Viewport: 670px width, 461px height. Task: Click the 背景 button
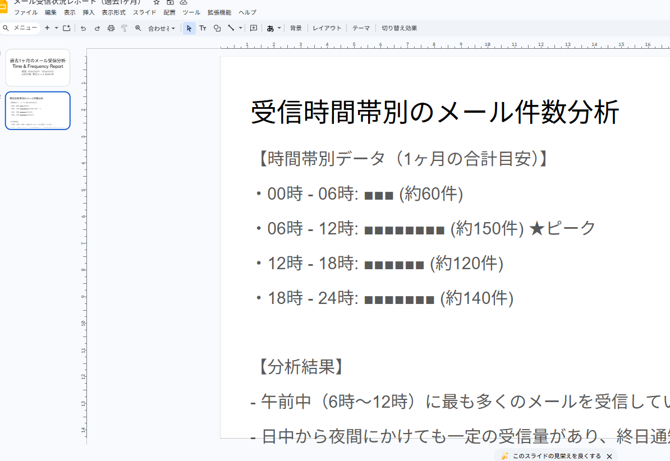coord(296,28)
